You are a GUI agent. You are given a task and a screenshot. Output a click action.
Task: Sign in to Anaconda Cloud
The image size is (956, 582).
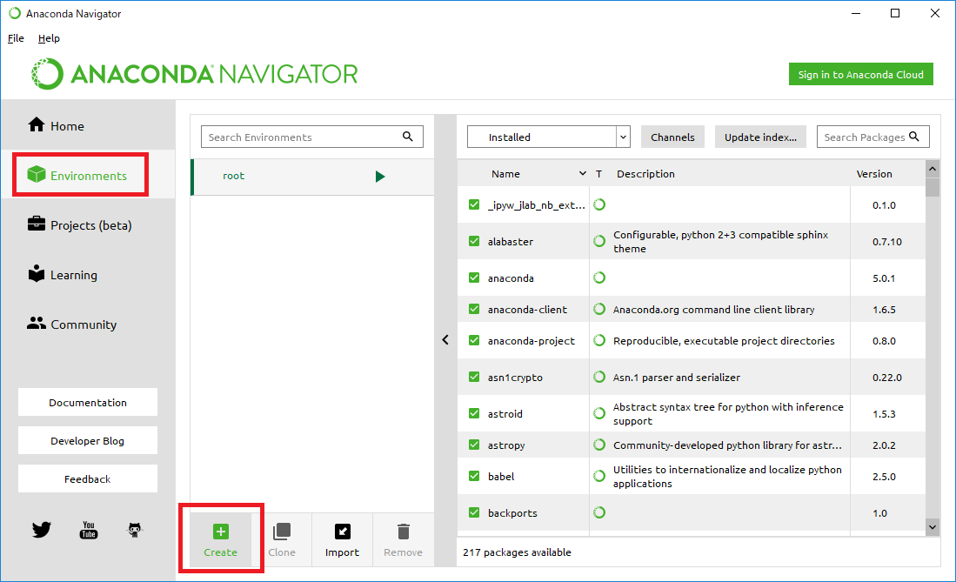click(x=860, y=75)
